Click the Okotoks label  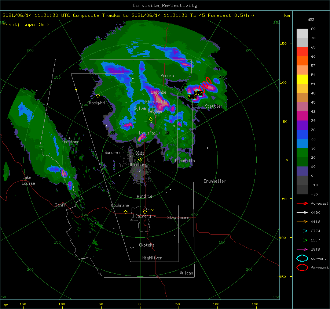pos(147,245)
